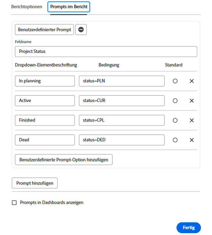
Task: Click the minus icon to remove the prompt
Action: click(81, 30)
